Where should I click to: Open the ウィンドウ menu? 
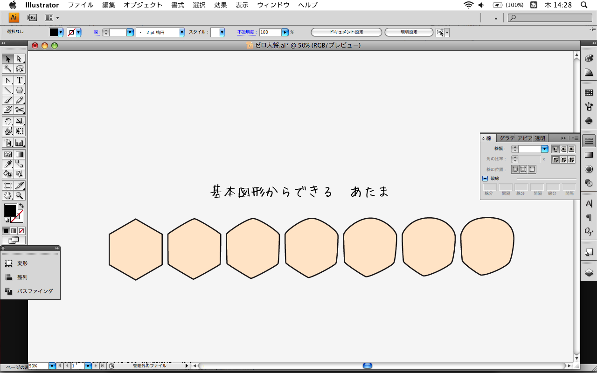pyautogui.click(x=273, y=5)
